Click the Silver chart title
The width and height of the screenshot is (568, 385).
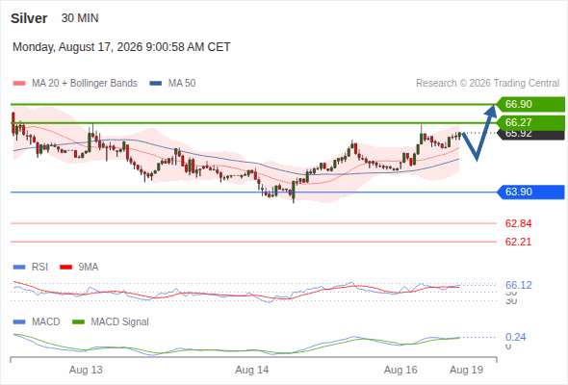[29, 18]
